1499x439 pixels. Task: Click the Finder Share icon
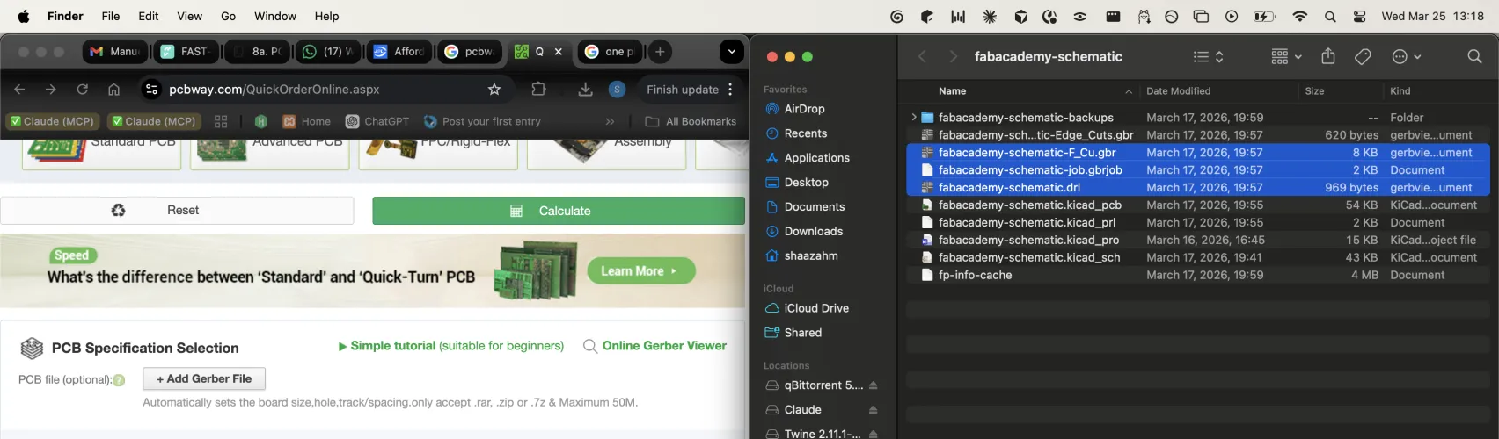pos(1328,56)
